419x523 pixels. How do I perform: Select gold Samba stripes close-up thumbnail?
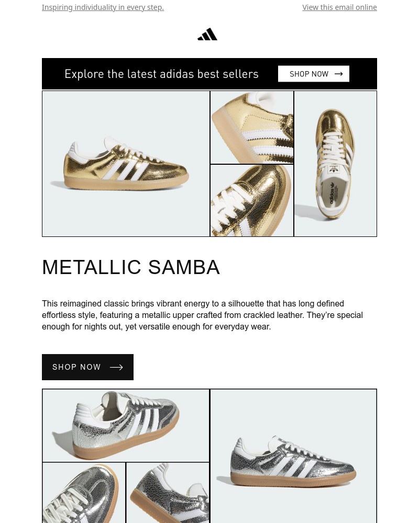[252, 128]
